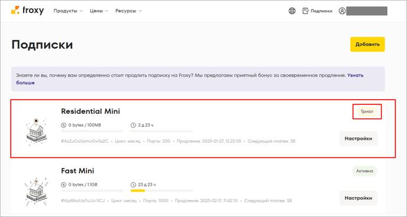Open the user account avatar icon
The width and height of the screenshot is (407, 217).
coord(342,11)
